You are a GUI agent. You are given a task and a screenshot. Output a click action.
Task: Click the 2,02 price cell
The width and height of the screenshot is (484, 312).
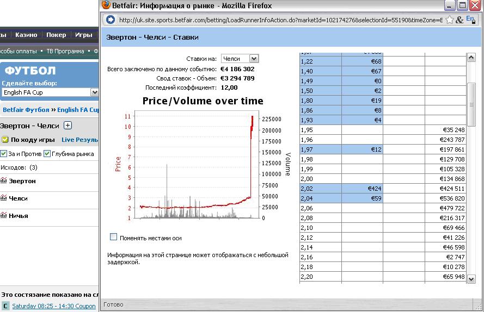[x=321, y=189]
